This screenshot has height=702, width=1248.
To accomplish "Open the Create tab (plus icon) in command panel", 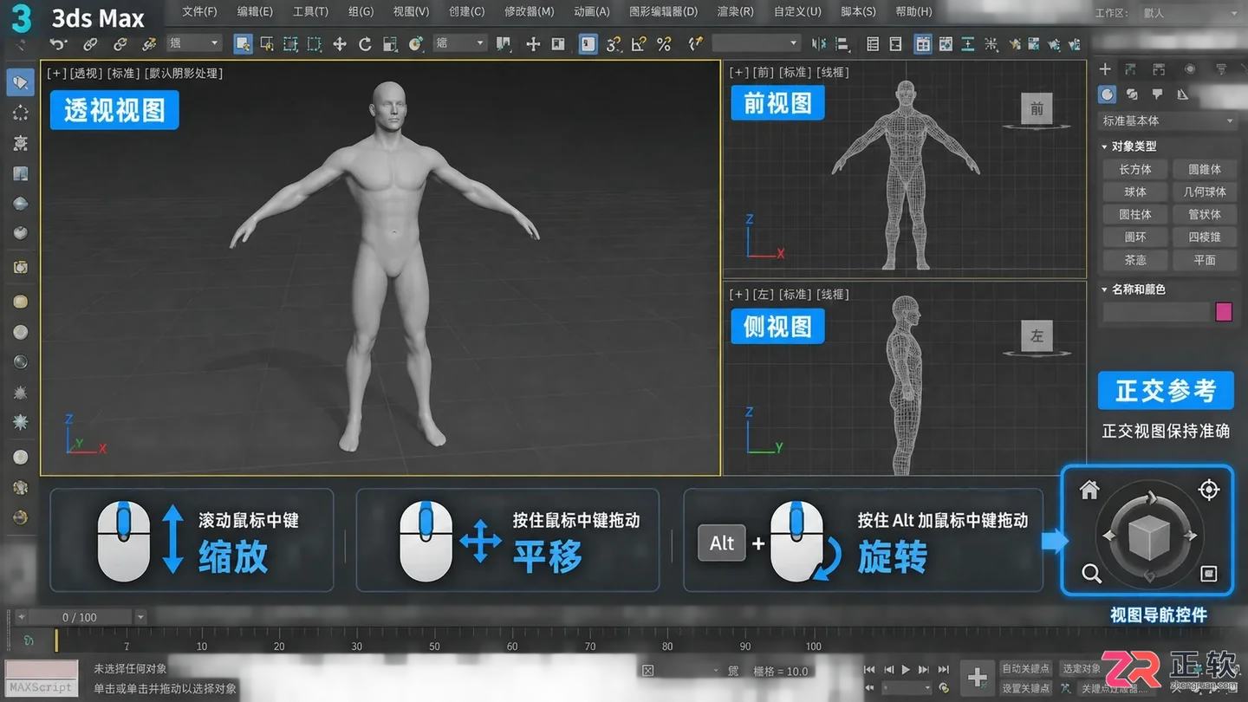I will (x=1105, y=69).
